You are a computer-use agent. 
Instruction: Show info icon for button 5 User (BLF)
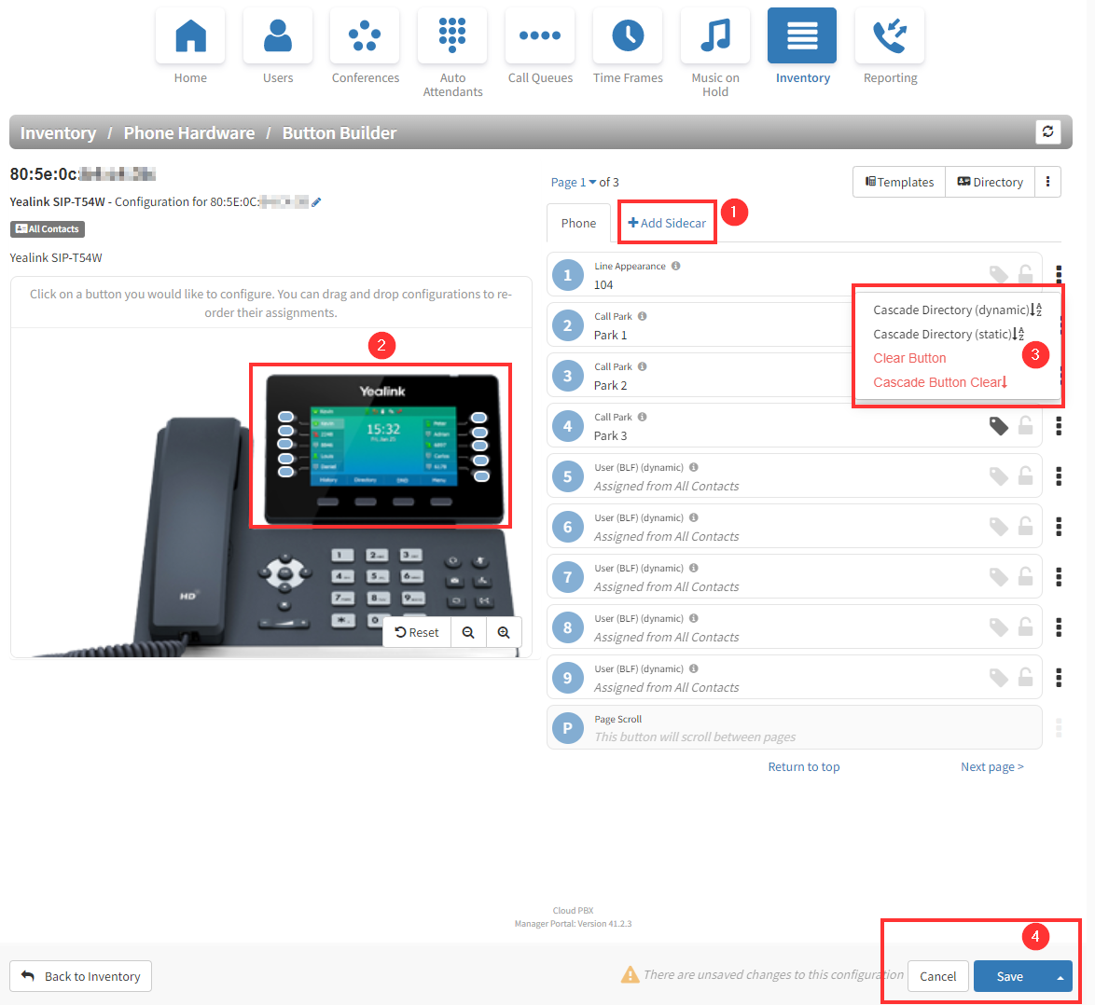click(x=693, y=467)
